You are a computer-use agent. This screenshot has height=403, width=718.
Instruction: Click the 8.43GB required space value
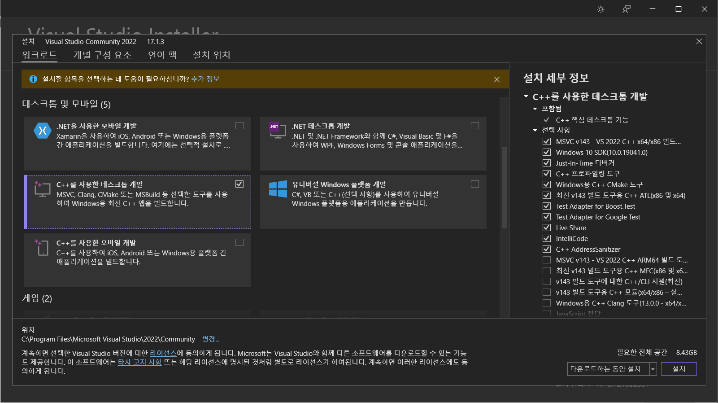(x=687, y=353)
